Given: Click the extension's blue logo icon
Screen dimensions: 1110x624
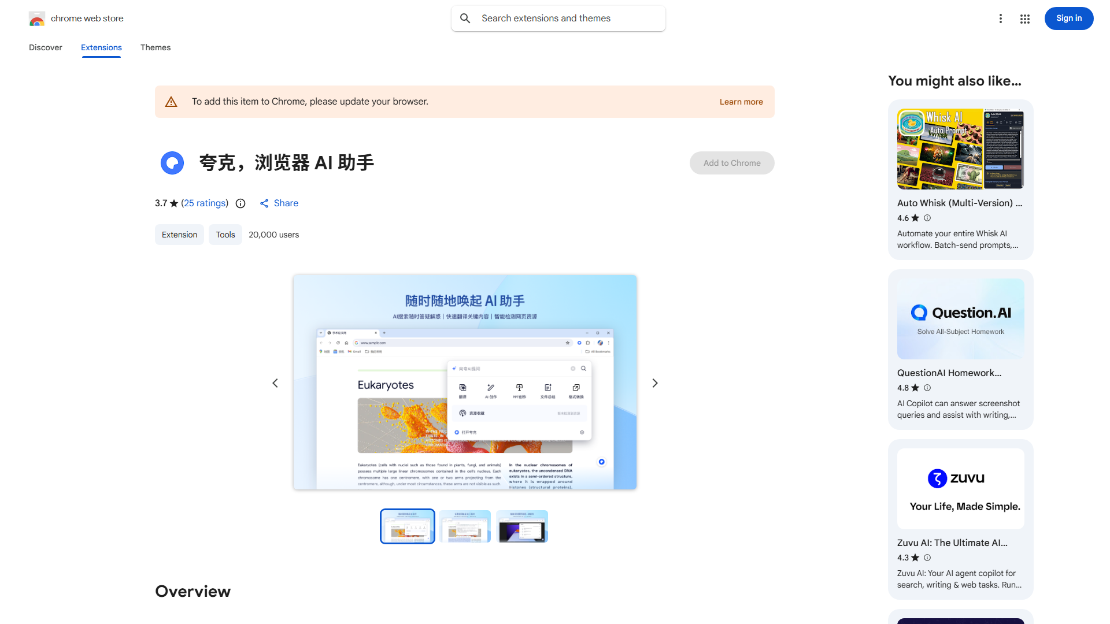Looking at the screenshot, I should tap(172, 163).
